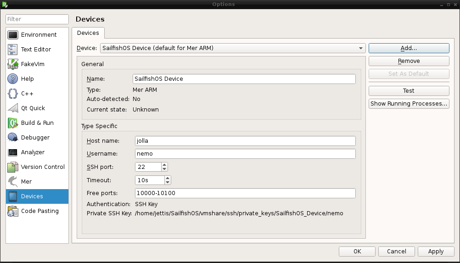Click the Devices page heading
The image size is (460, 263).
[90, 19]
